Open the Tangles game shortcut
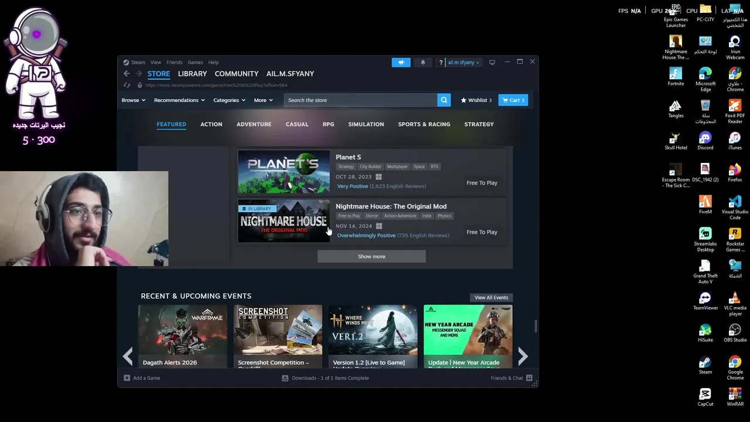Image resolution: width=750 pixels, height=422 pixels. coord(676,109)
